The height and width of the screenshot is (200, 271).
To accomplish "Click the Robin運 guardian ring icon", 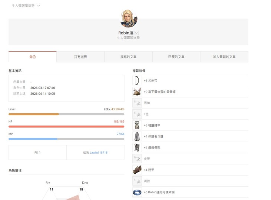I will pyautogui.click(x=137, y=192).
